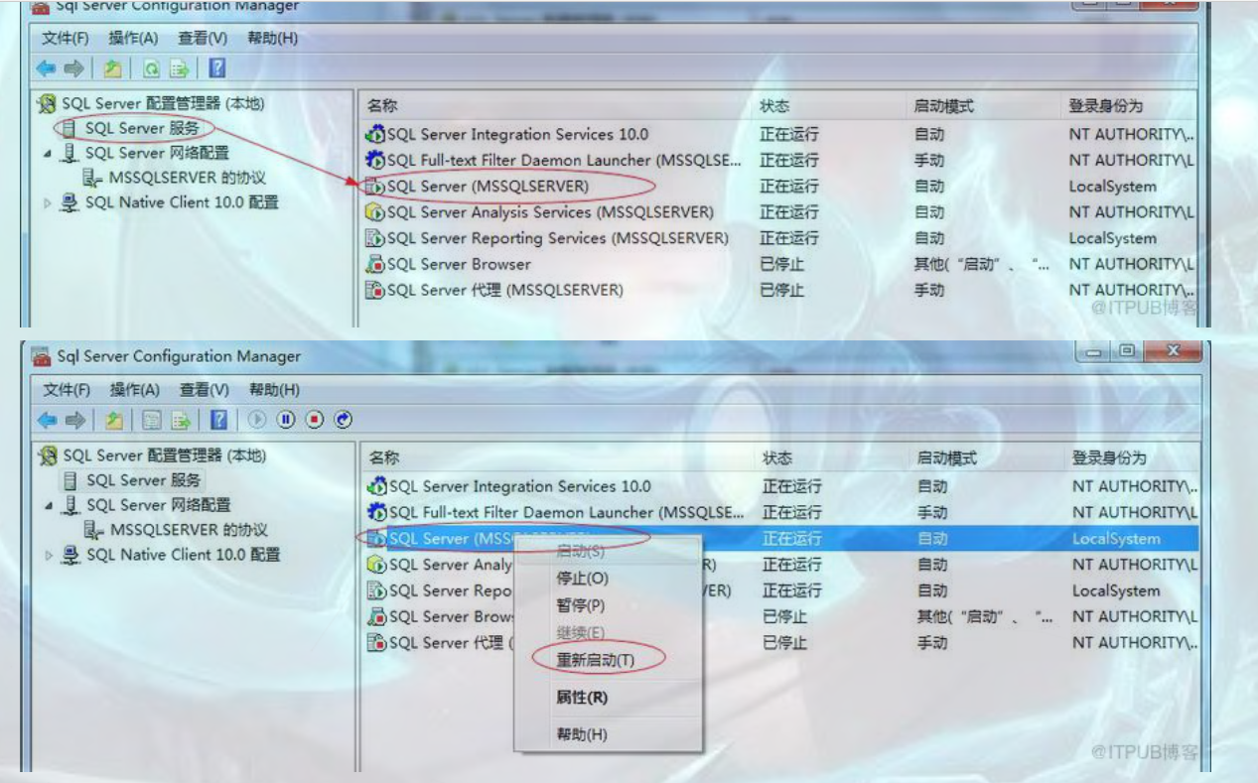
Task: Click Export List icon in upper window toolbar
Action: 179,68
